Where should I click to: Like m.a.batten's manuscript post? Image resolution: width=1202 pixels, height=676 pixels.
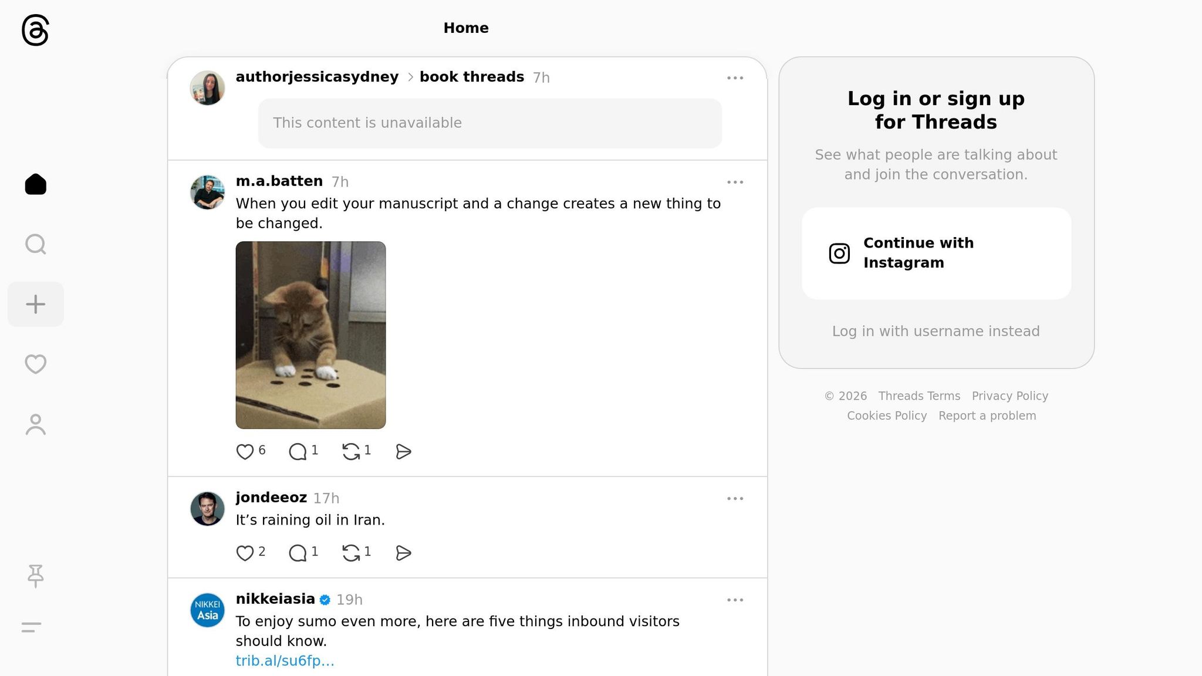point(245,451)
